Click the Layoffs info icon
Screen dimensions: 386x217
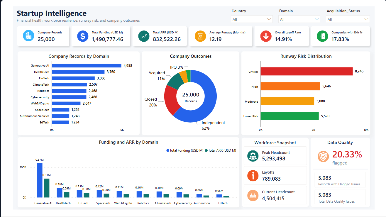(x=253, y=175)
